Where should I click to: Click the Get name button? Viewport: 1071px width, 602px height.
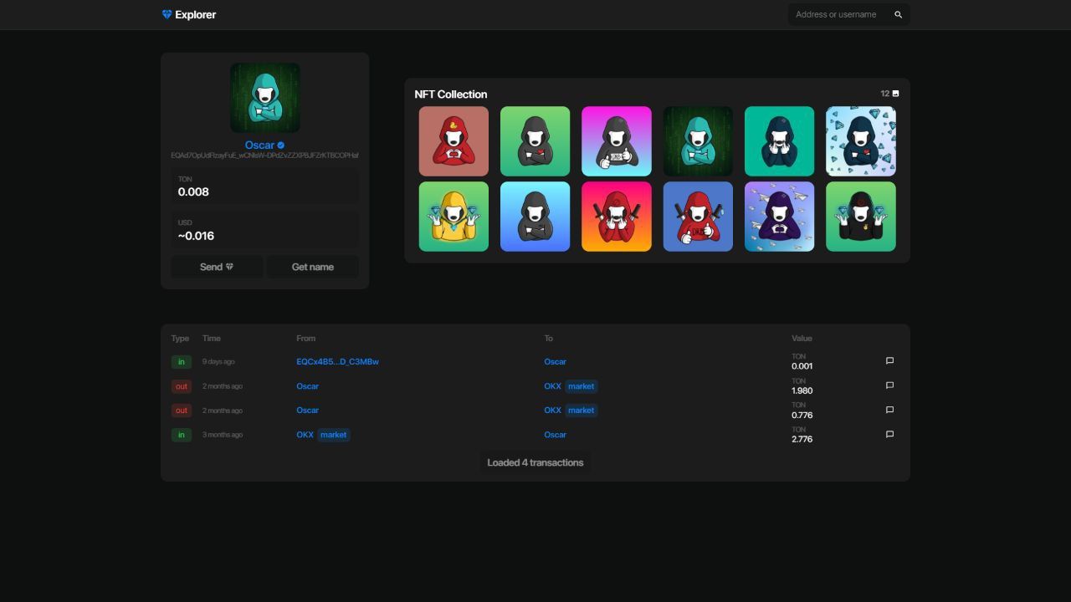pyautogui.click(x=312, y=267)
